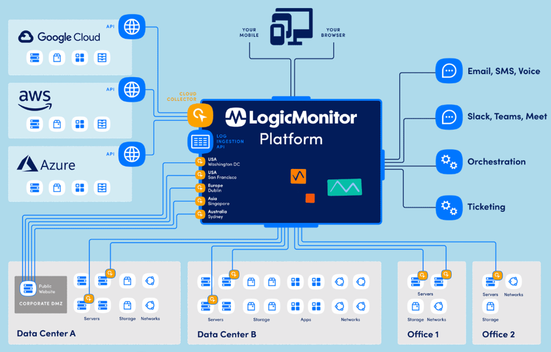
Task: Click the Public Website server icon in DMZ
Action: pos(28,288)
